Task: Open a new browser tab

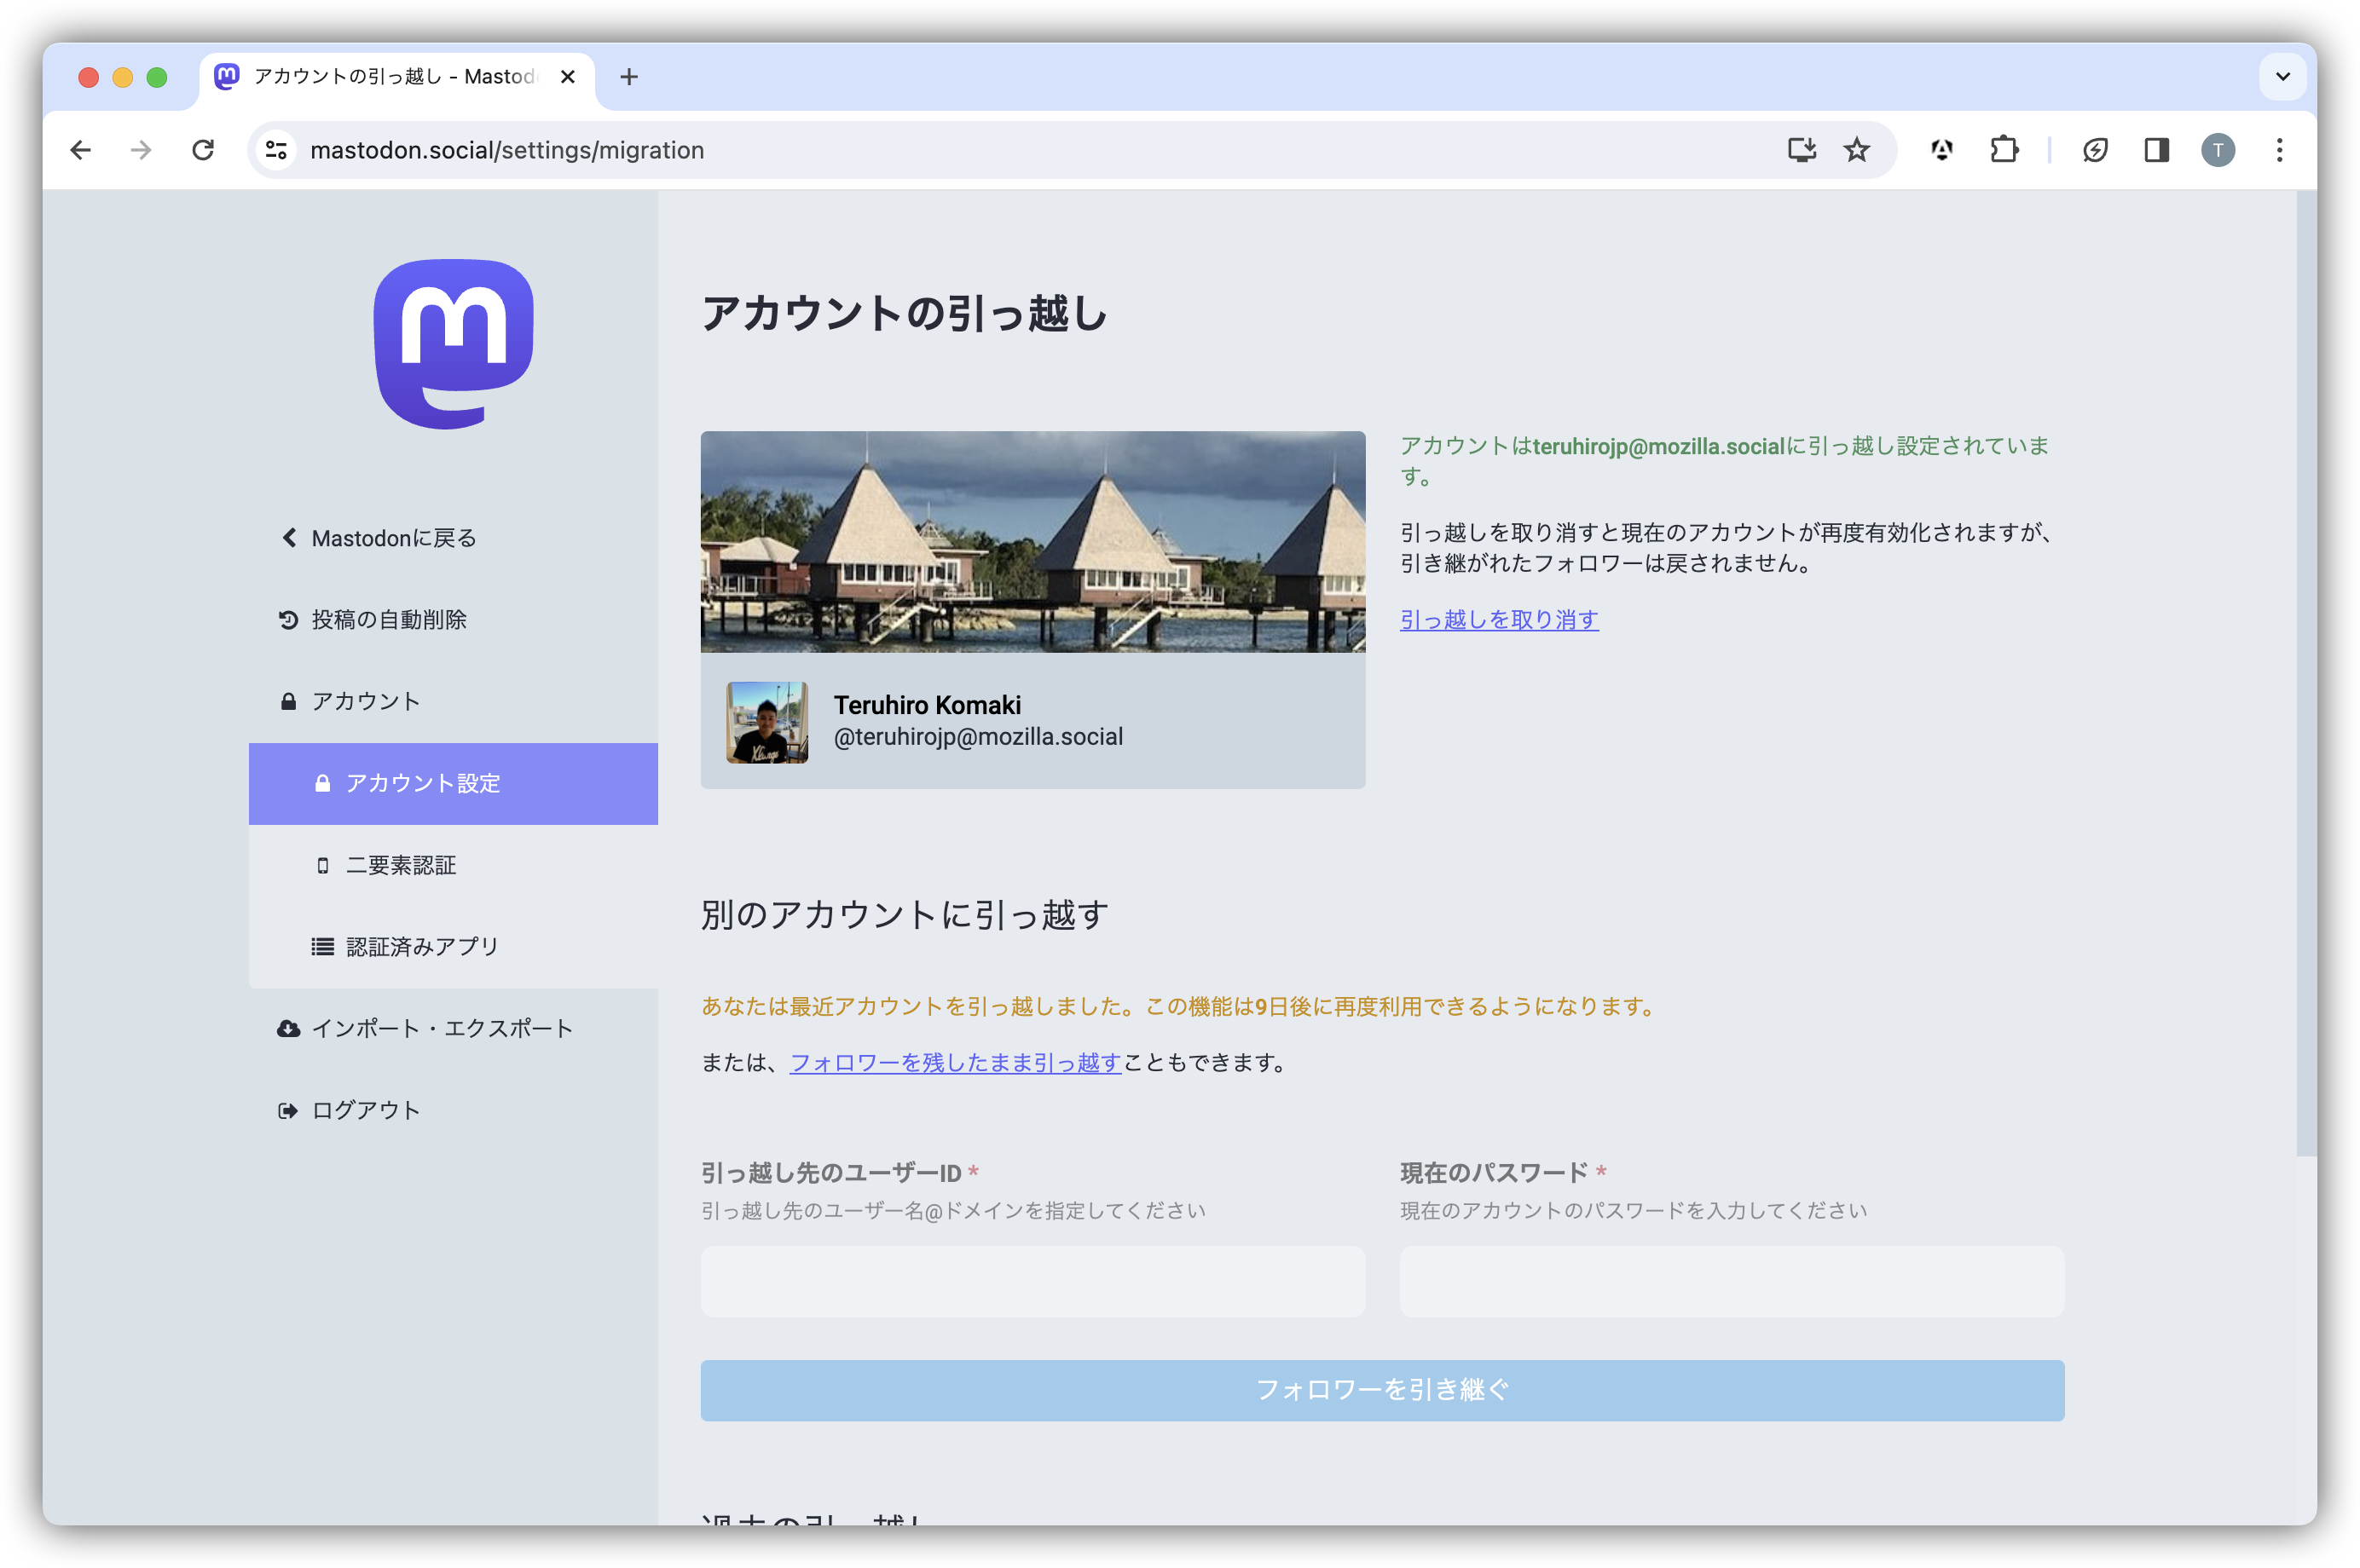Action: [x=629, y=76]
